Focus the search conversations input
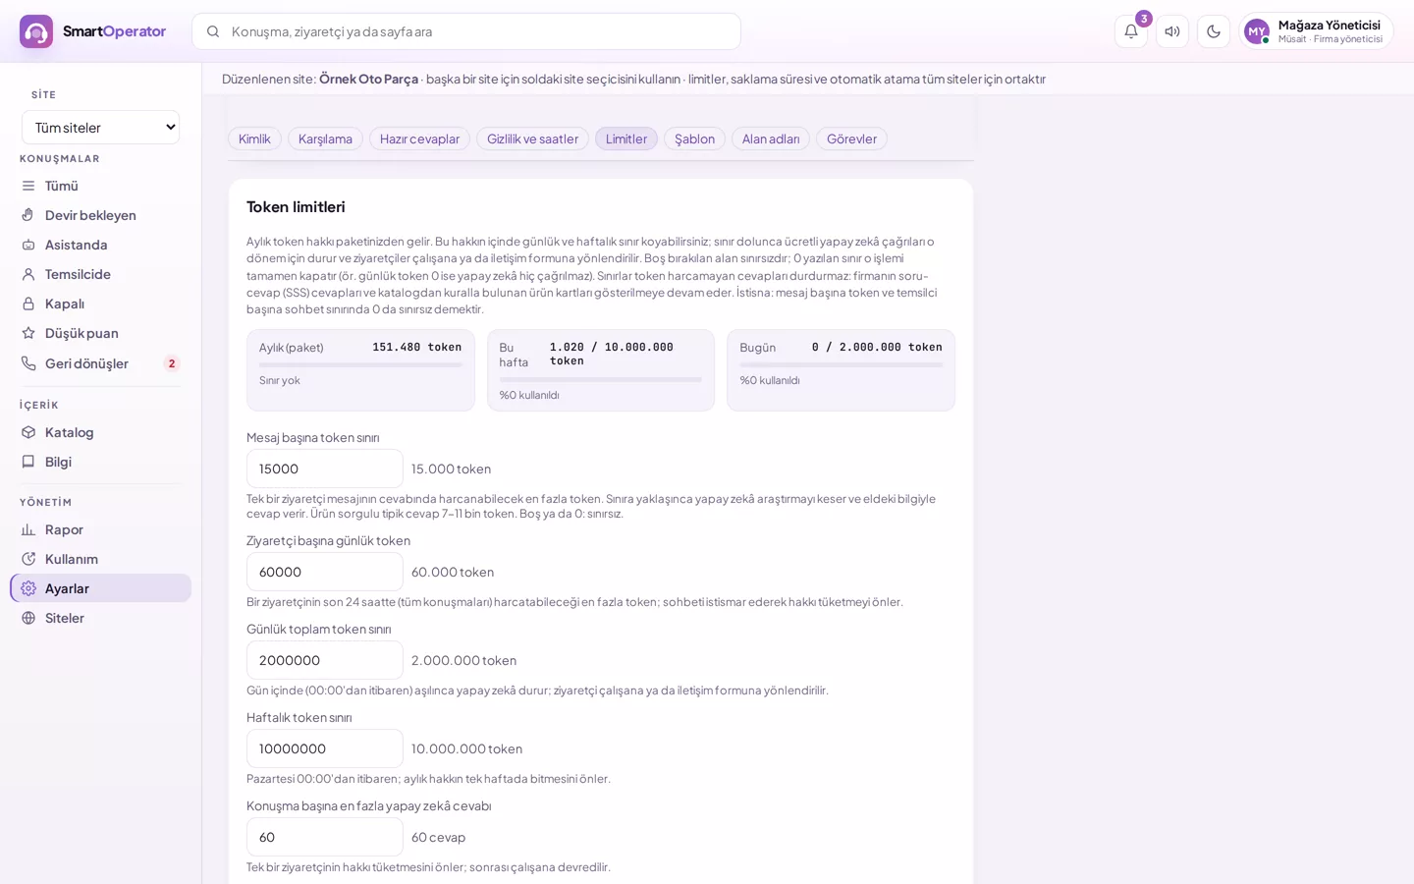The width and height of the screenshot is (1414, 884). pyautogui.click(x=466, y=31)
